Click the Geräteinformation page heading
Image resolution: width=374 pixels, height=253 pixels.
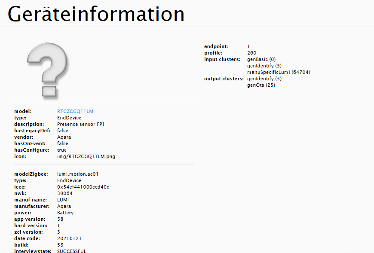95,14
